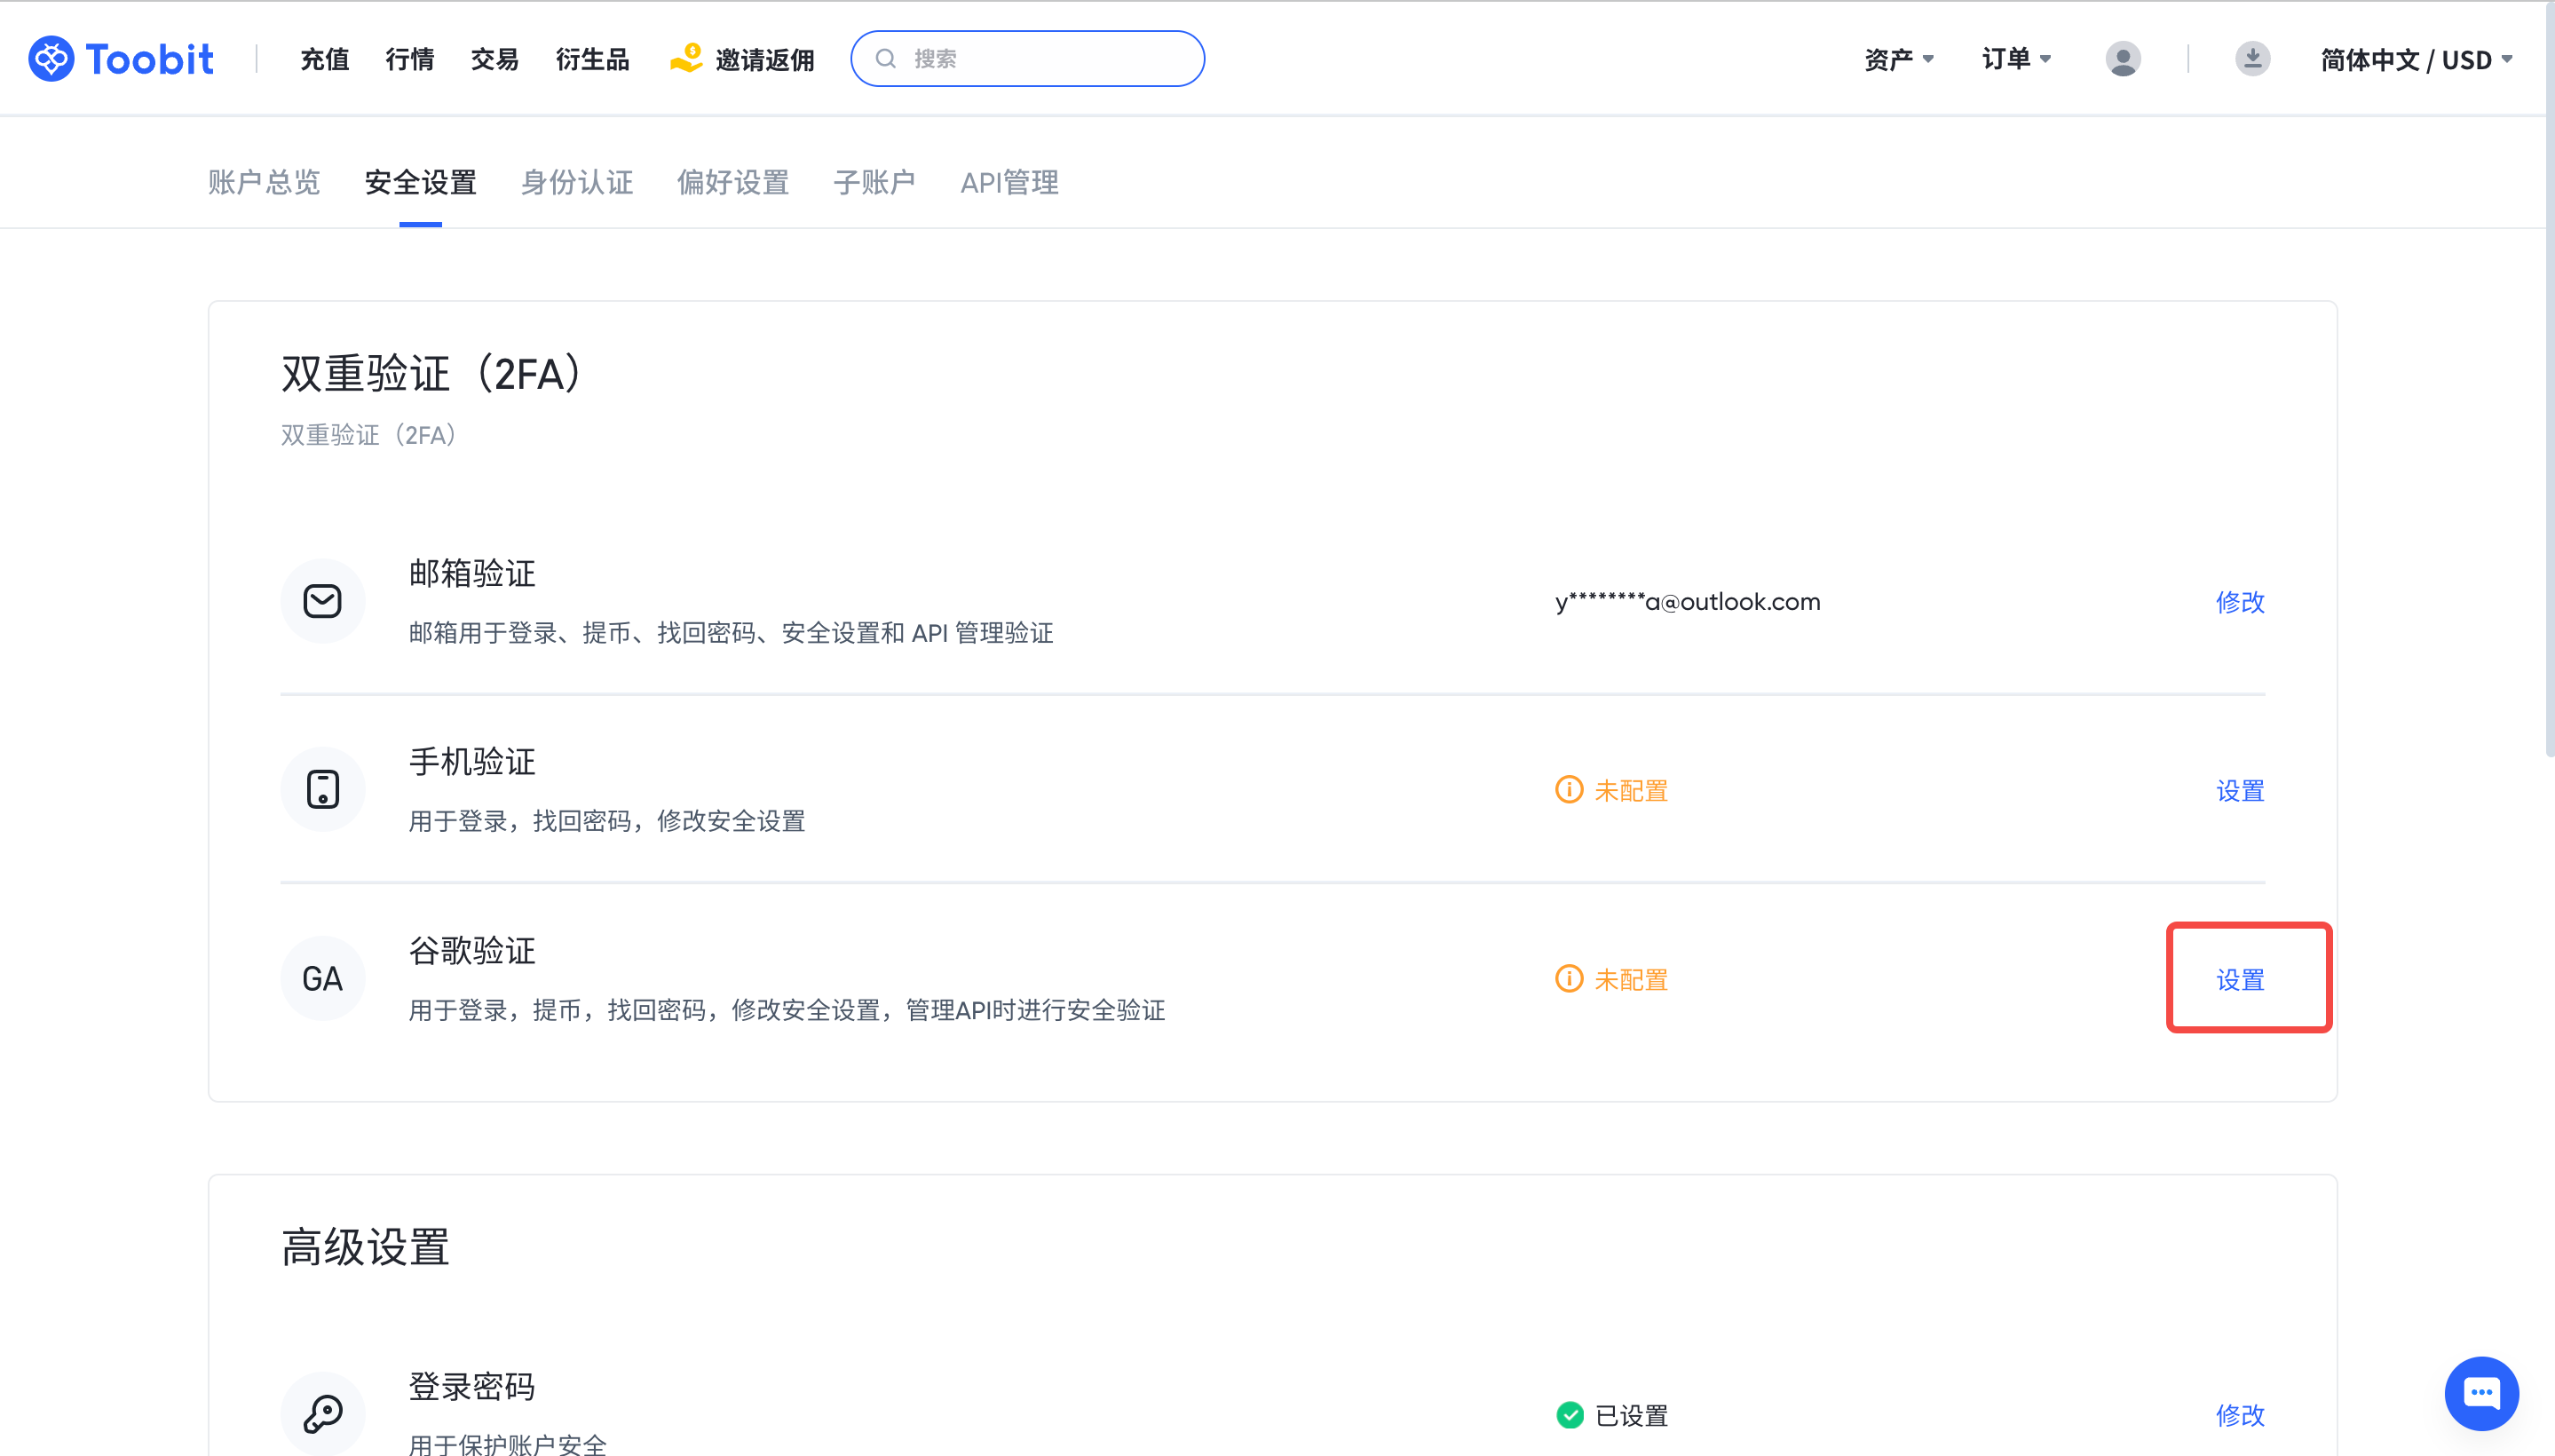
Task: Click the invite rebate coin icon
Action: pos(686,58)
